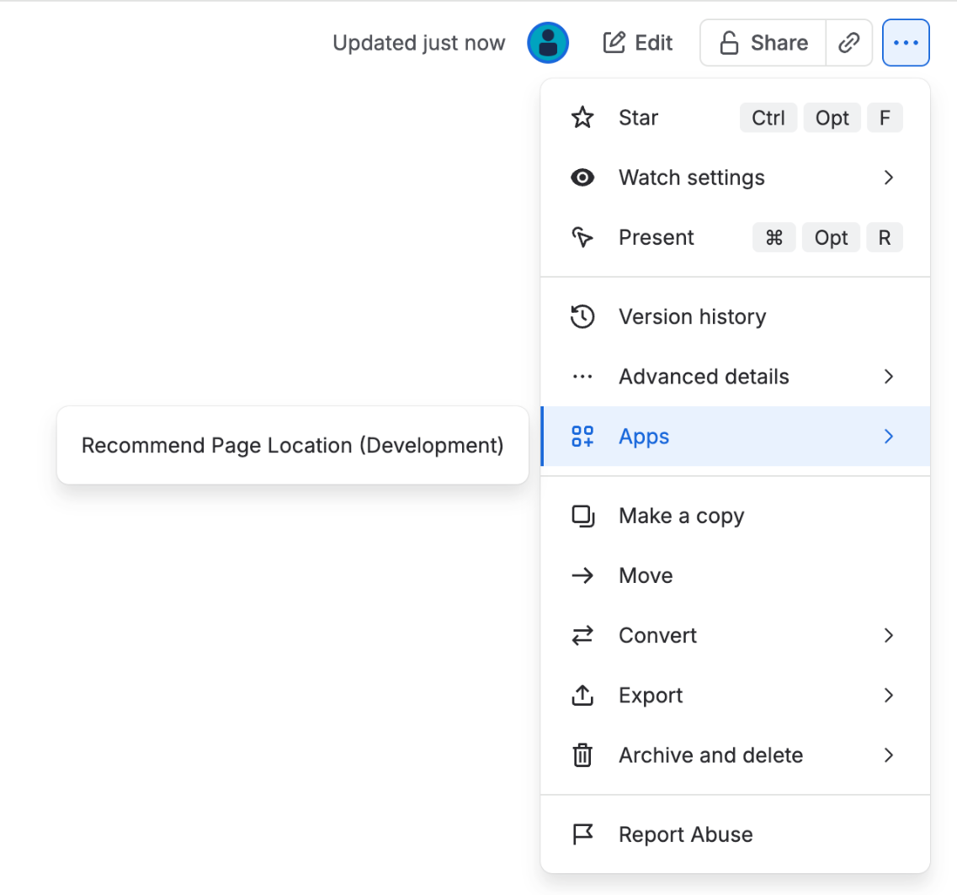Choose Move from the page menu
Viewport: 957px width, 895px height.
coord(736,575)
